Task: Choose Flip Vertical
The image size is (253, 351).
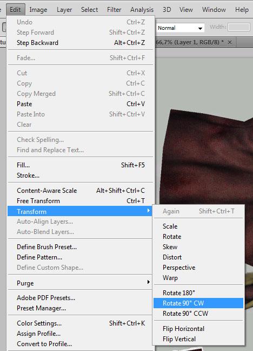Action: pyautogui.click(x=198, y=339)
